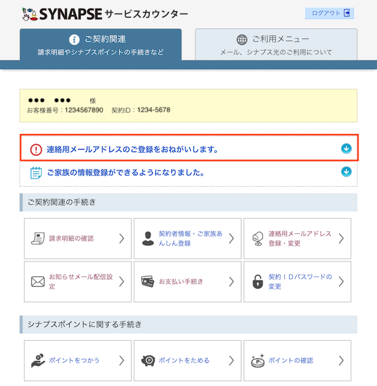Open the ポイントの確認 link

tap(290, 360)
